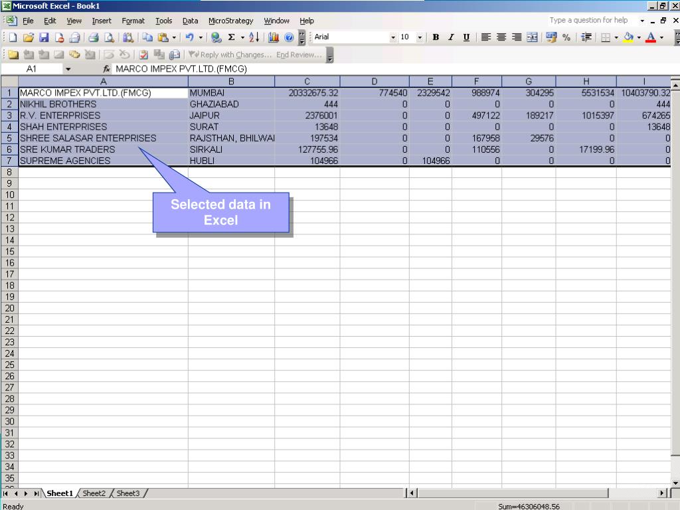Expand the Arial font name dropdown

393,37
